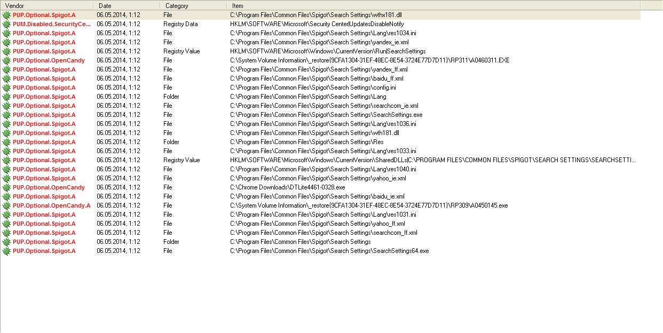Image resolution: width=663 pixels, height=333 pixels.
Task: Select the threat icon for baidu_ie.xml
Action: click(6, 196)
